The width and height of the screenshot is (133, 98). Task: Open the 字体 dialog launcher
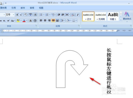click(x=36, y=26)
